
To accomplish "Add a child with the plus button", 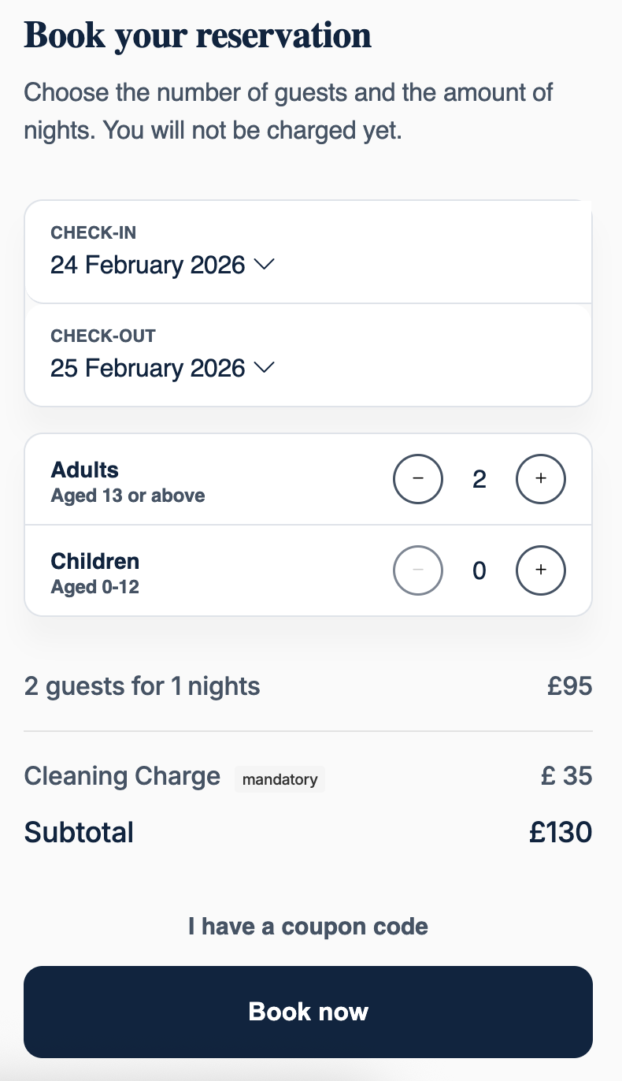I will coord(541,570).
